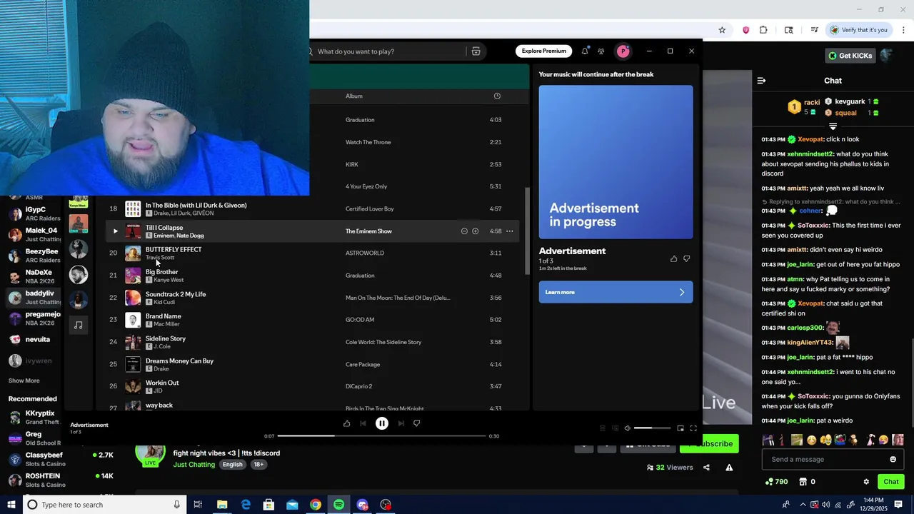Open Spotify miniplayer icon
This screenshot has width=914, height=514.
(681, 428)
